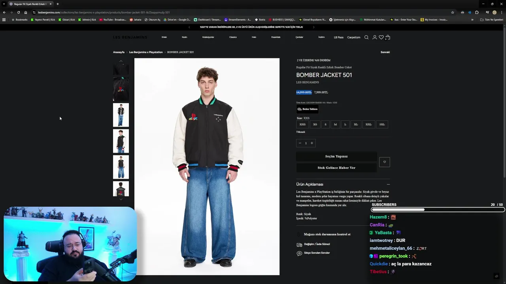This screenshot has width=506, height=284.
Task: Select size L
Action: [x=345, y=124]
